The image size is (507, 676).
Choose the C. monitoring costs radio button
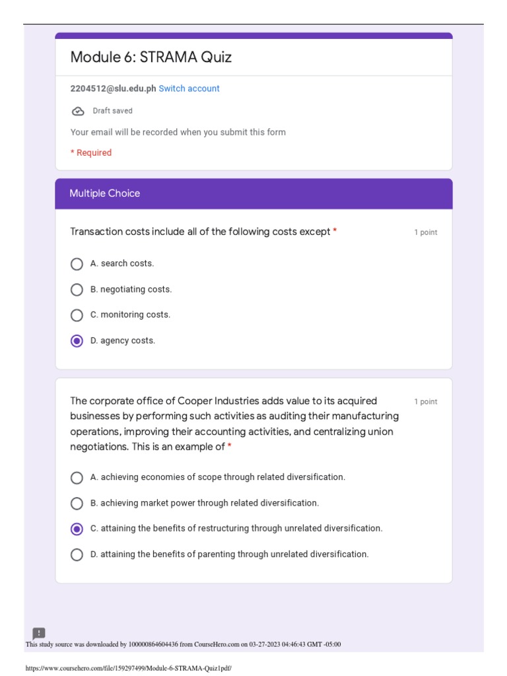(x=77, y=316)
